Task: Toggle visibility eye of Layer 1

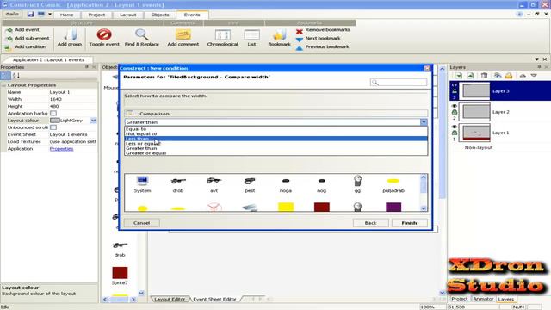Action: pyautogui.click(x=454, y=127)
